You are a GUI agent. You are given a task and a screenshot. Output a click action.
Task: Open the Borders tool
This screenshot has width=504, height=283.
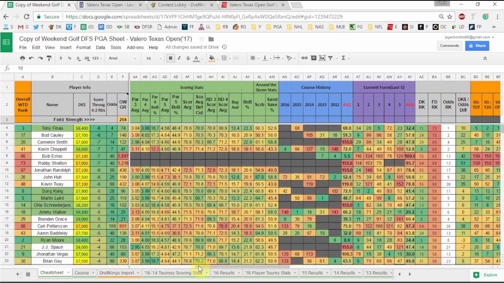[x=224, y=58]
